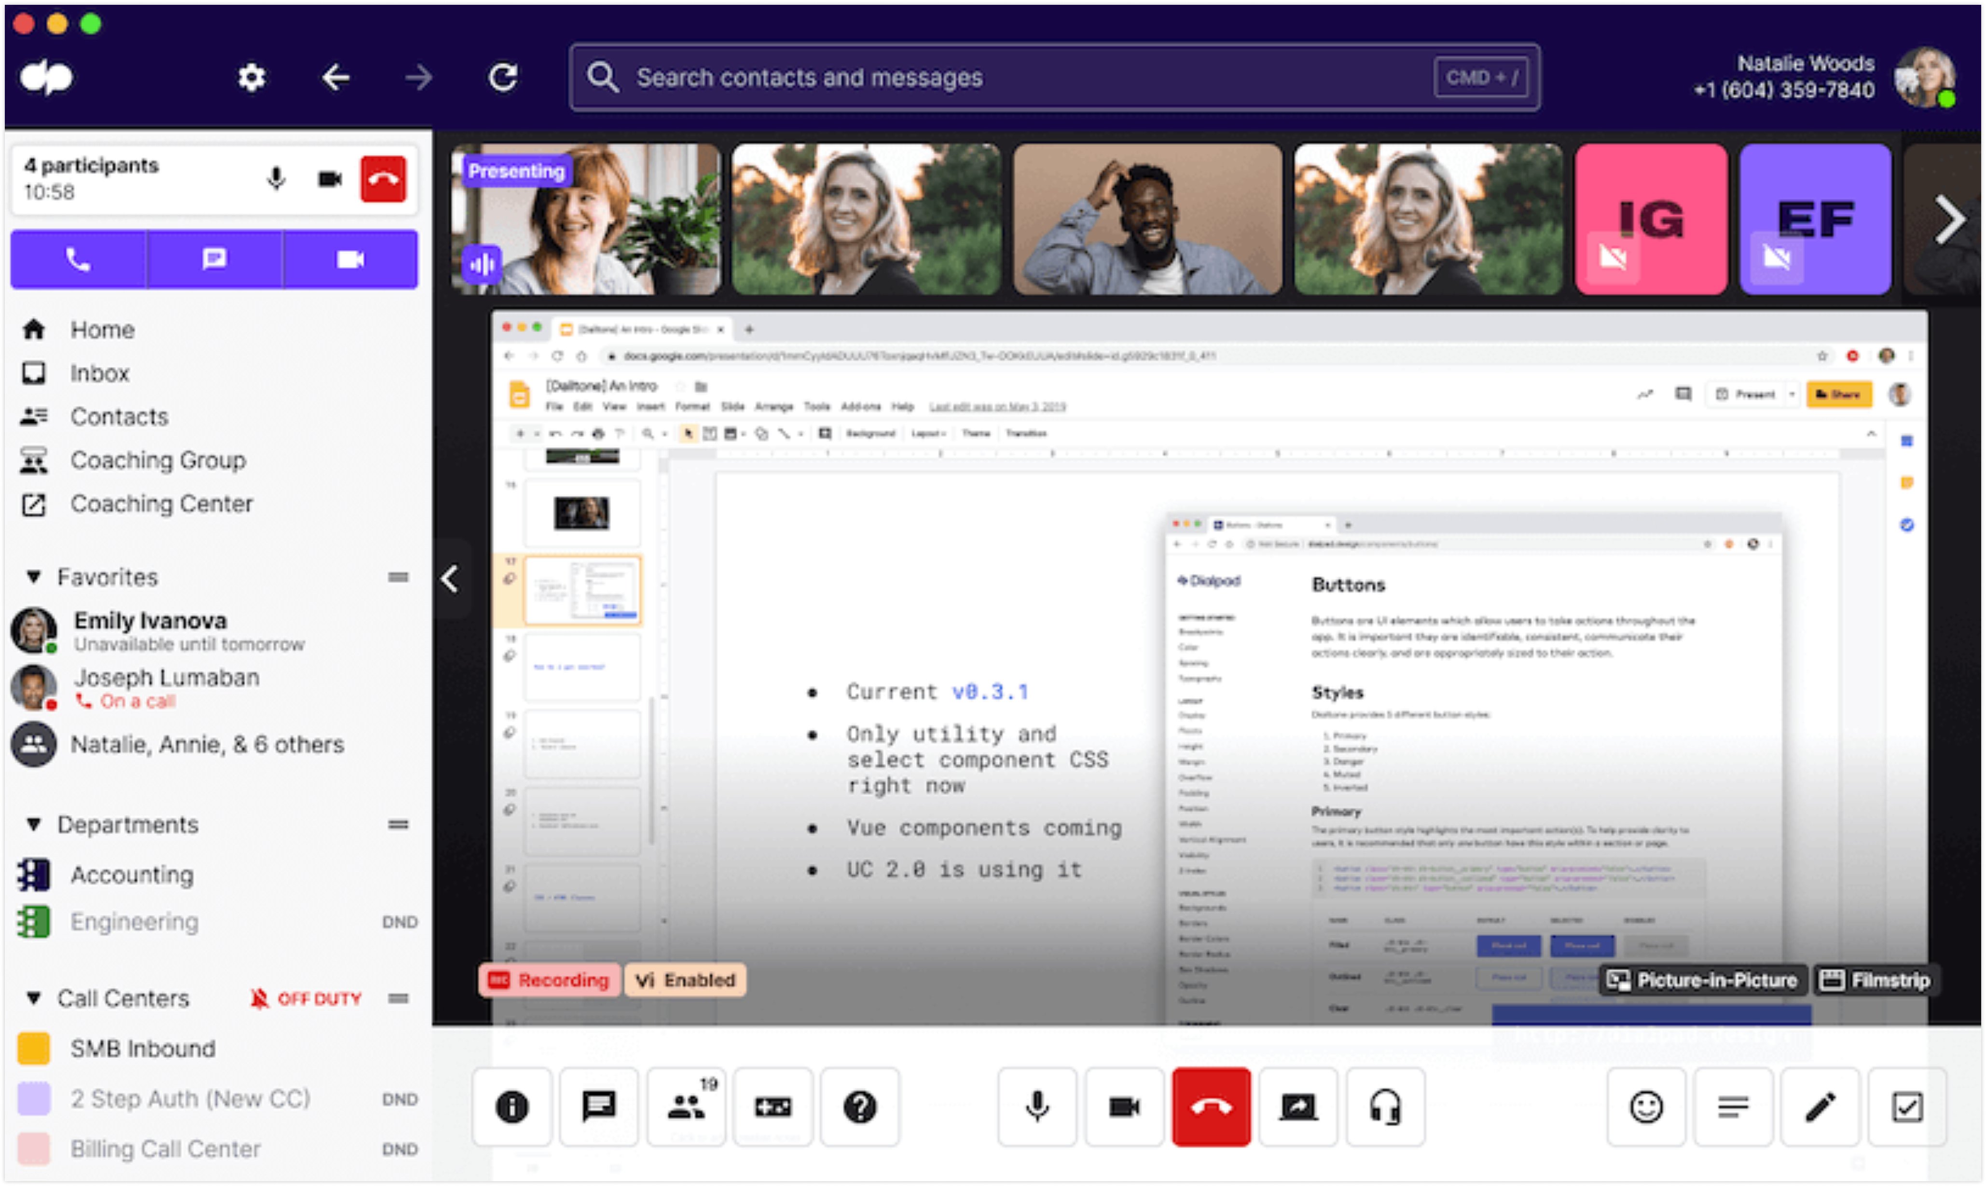Open the ticket icon in meeting toolbar

click(x=773, y=1107)
